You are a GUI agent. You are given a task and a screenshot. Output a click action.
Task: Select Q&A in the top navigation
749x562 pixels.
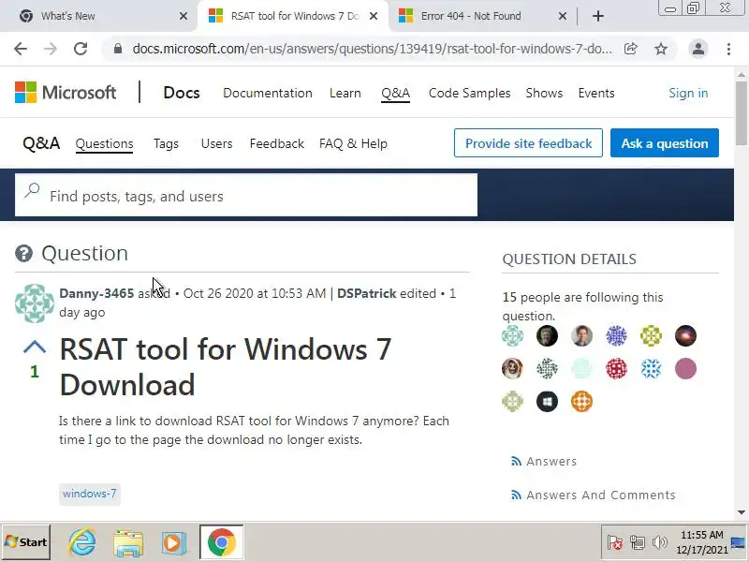pyautogui.click(x=395, y=93)
